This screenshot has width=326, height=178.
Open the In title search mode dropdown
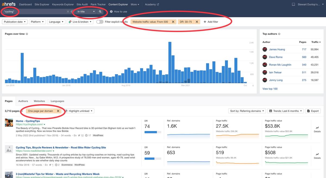point(86,12)
